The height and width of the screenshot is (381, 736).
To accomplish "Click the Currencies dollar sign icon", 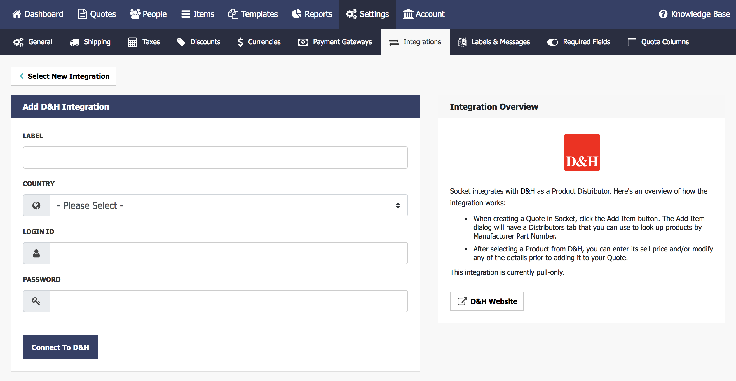I will coord(240,42).
